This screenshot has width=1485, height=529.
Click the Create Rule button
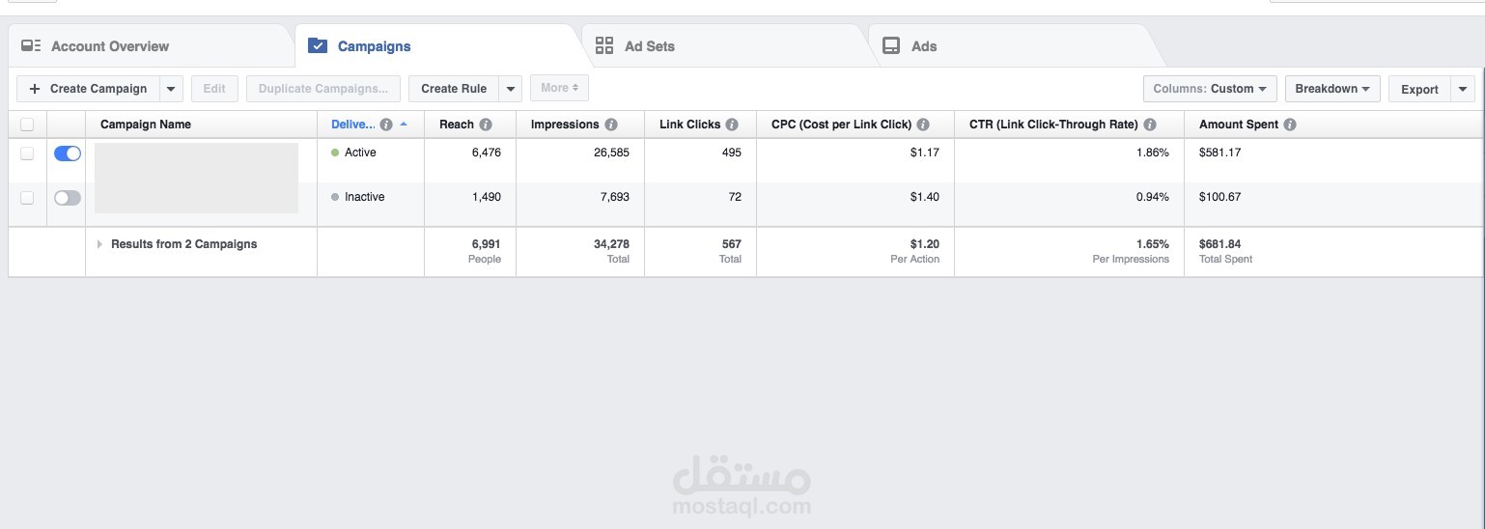pos(453,89)
